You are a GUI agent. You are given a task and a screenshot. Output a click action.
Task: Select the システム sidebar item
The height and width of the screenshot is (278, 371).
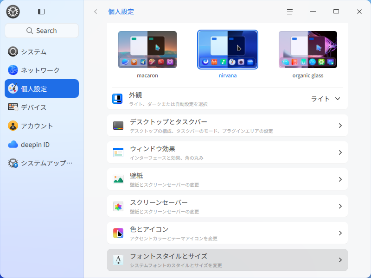[42, 51]
